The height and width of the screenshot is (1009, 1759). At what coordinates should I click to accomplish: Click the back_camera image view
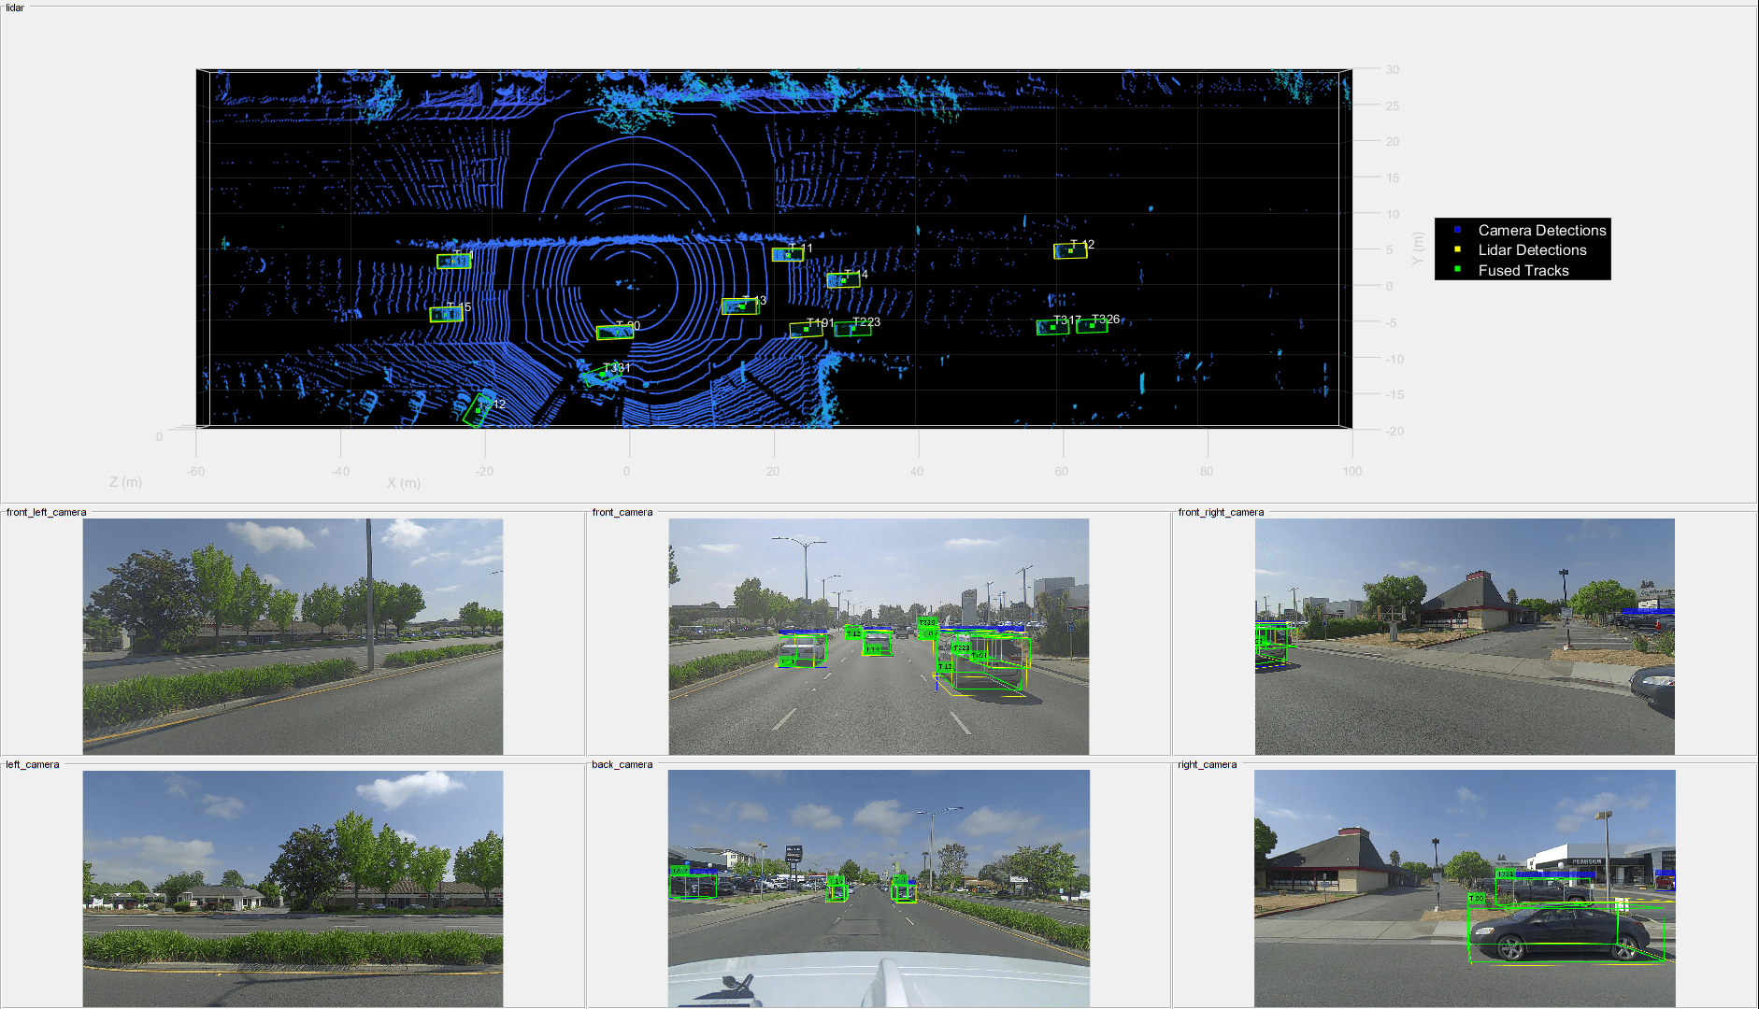point(879,888)
